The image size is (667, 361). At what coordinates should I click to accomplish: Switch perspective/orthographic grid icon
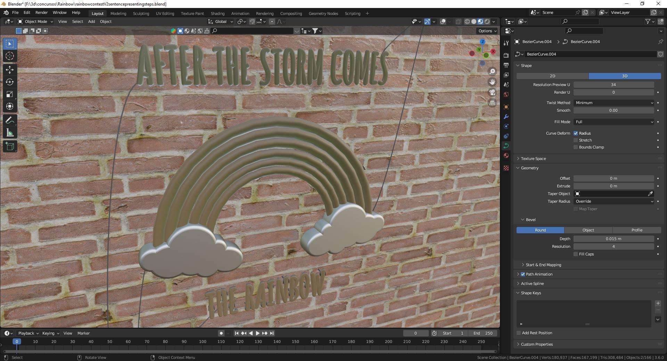pyautogui.click(x=492, y=103)
